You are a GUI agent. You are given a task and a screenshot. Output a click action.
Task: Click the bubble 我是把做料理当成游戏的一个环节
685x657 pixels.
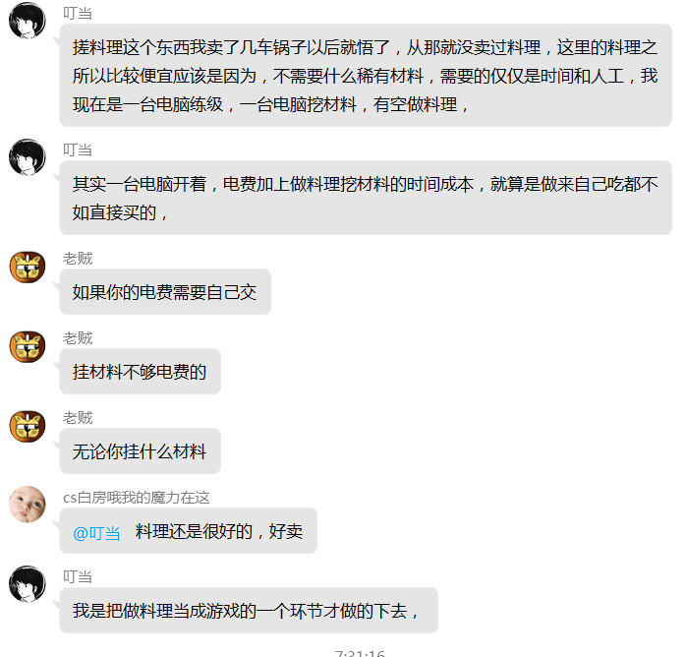tap(249, 610)
